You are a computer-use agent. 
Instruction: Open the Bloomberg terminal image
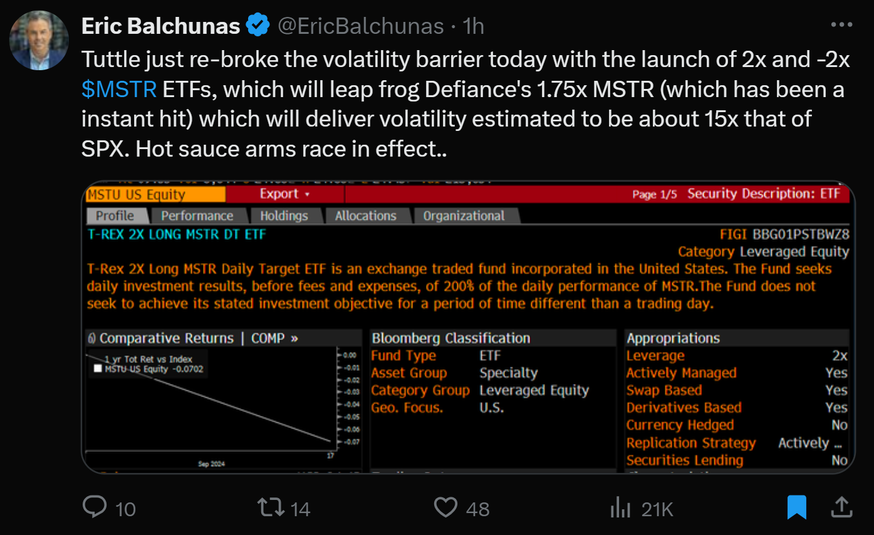468,326
